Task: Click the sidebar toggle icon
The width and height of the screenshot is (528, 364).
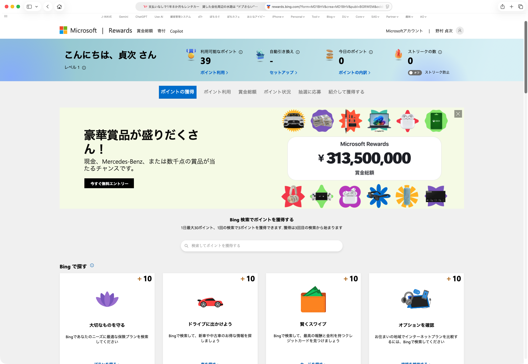Action: 29,7
